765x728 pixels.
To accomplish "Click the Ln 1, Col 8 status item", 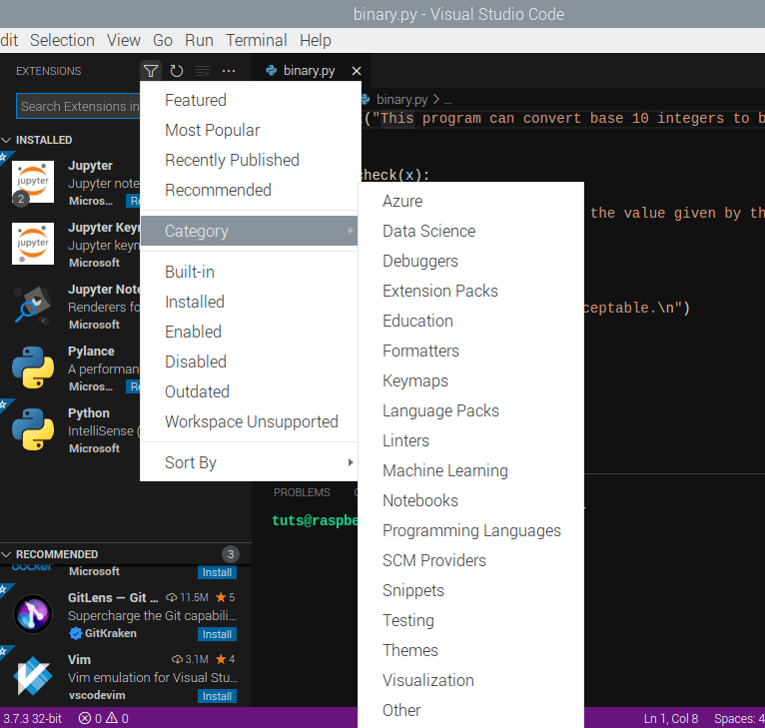I will [x=671, y=718].
